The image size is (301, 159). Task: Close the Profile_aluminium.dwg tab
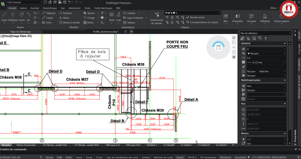(125, 32)
